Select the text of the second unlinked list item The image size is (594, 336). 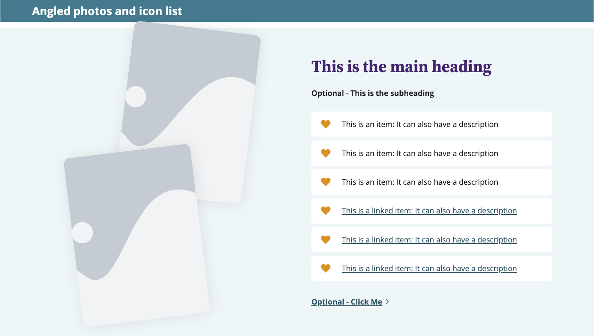click(x=420, y=153)
